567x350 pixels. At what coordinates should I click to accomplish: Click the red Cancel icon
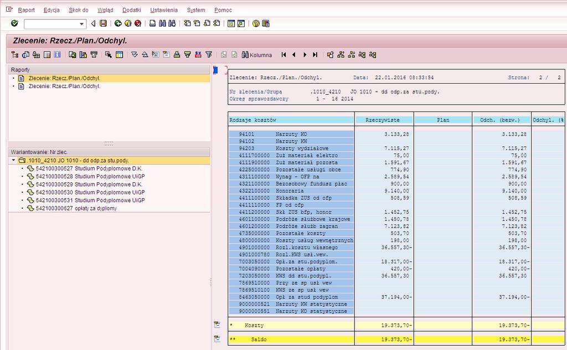coord(138,23)
